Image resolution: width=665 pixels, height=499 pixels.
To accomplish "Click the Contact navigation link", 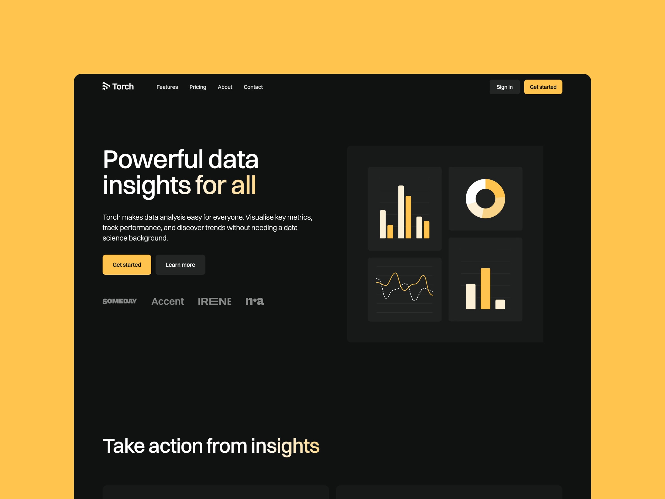I will [x=253, y=87].
